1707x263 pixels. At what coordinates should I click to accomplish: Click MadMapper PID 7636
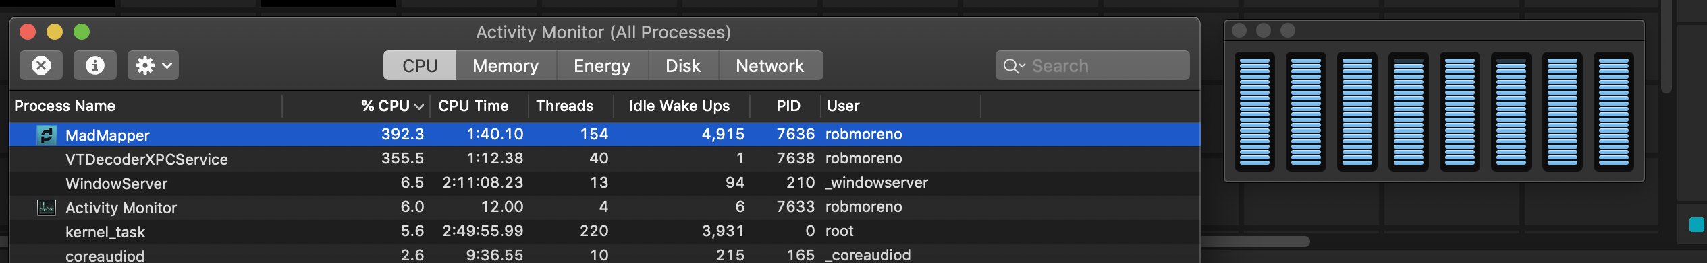(795, 134)
